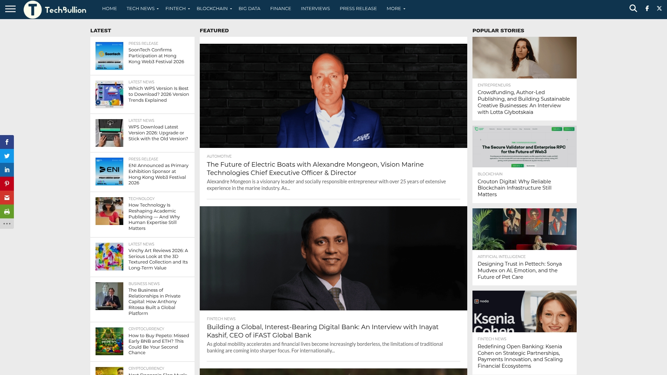Click the Ksenia Cohen story thumbnail
667x375 pixels.
(524, 311)
